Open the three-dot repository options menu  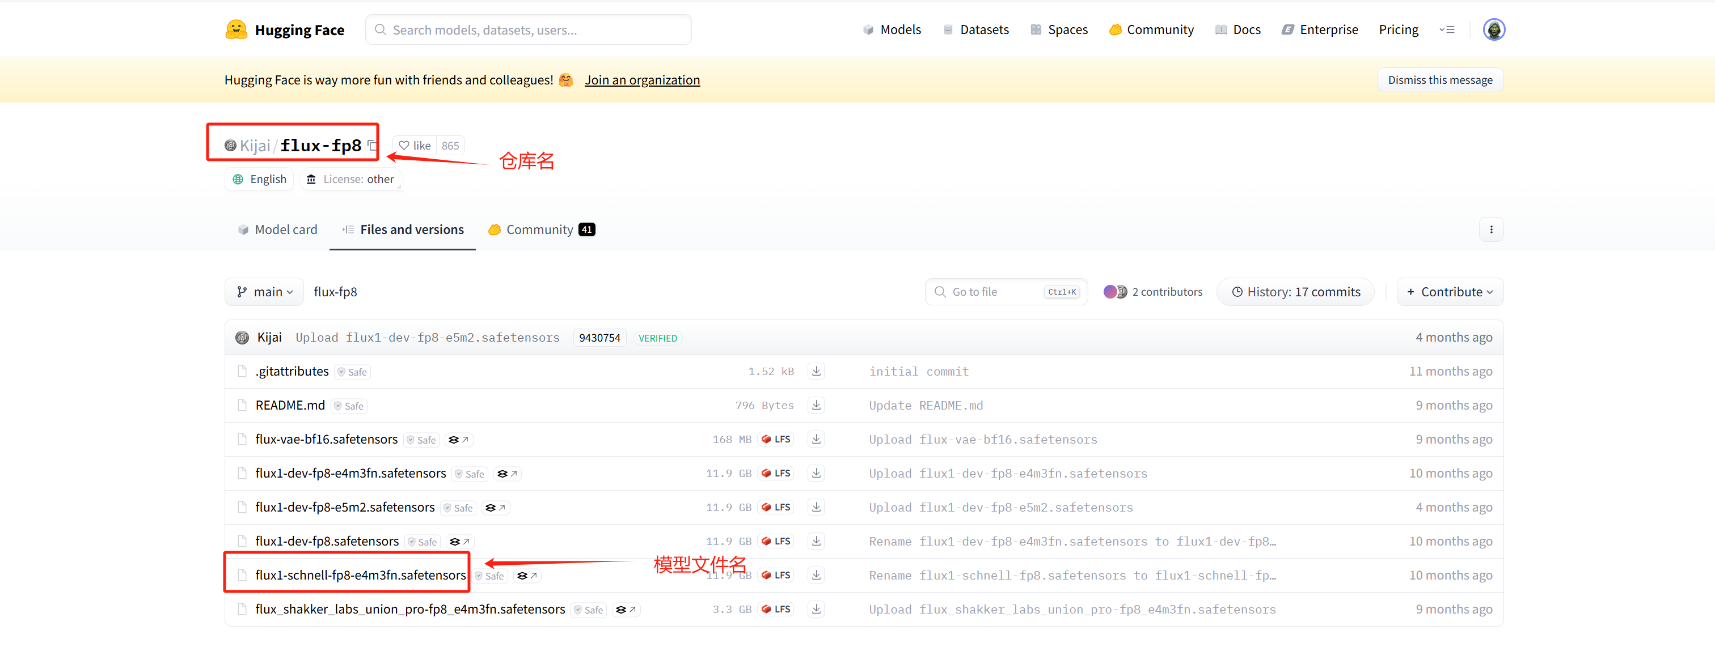(x=1490, y=229)
